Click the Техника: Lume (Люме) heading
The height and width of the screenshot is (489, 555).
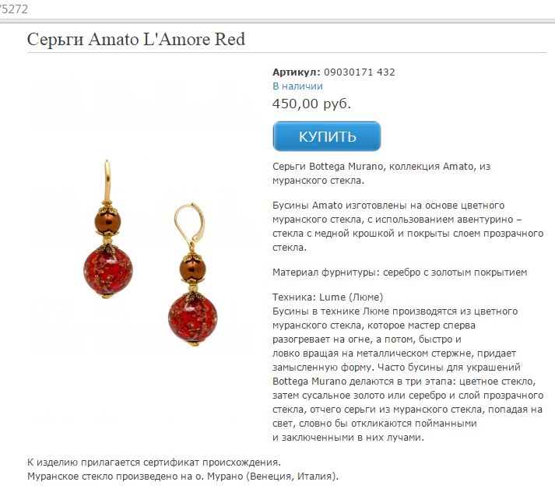point(328,297)
